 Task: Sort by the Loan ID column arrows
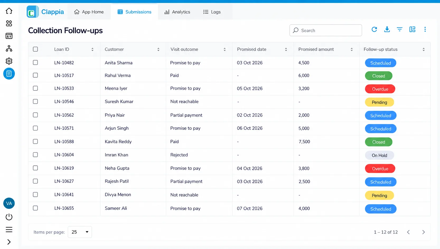92,49
